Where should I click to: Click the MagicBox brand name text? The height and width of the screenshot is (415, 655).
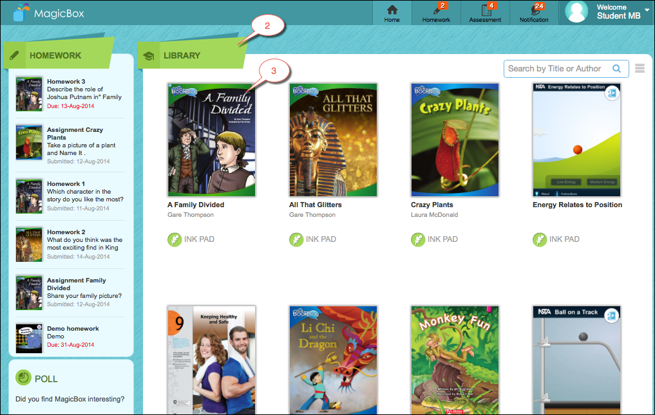pyautogui.click(x=59, y=14)
